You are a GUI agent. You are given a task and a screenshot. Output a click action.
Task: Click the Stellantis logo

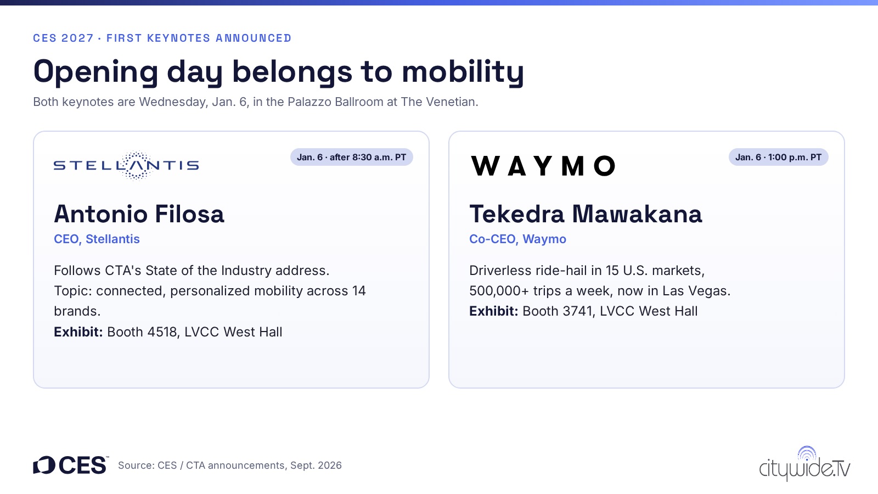pos(126,165)
